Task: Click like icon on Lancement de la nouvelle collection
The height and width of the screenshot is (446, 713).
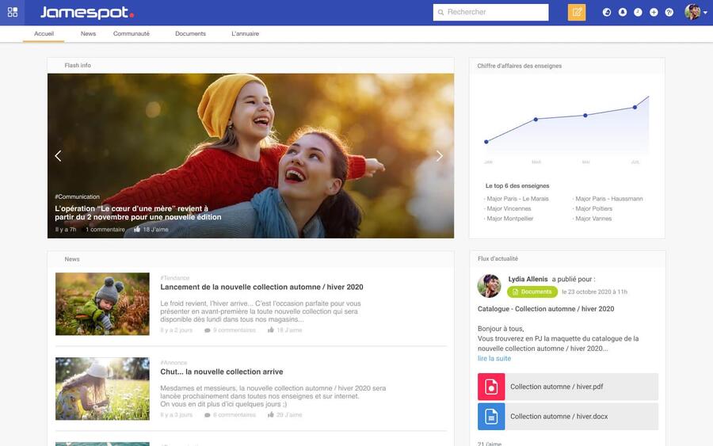Action: tap(271, 330)
